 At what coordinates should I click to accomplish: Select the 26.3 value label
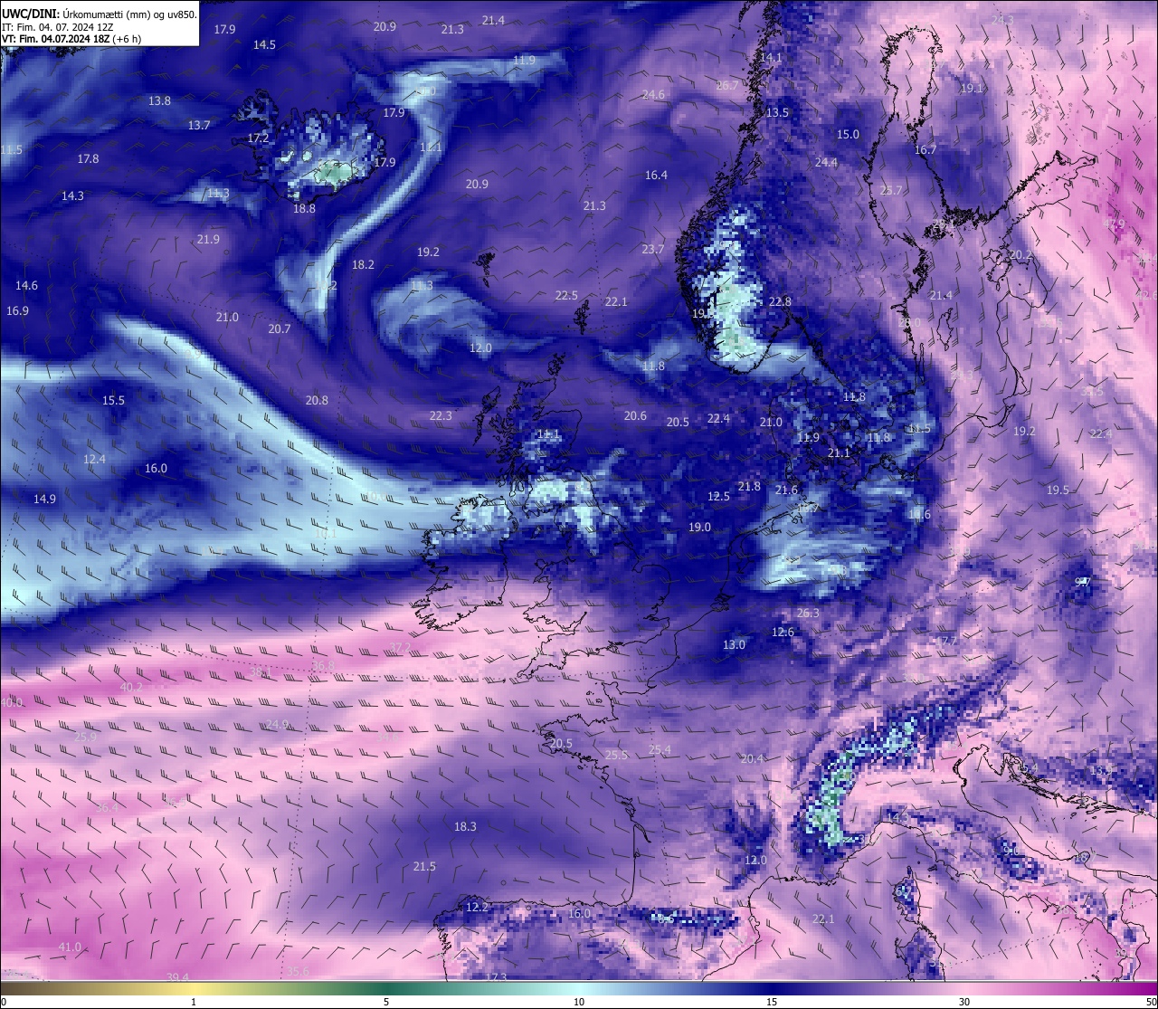click(808, 614)
